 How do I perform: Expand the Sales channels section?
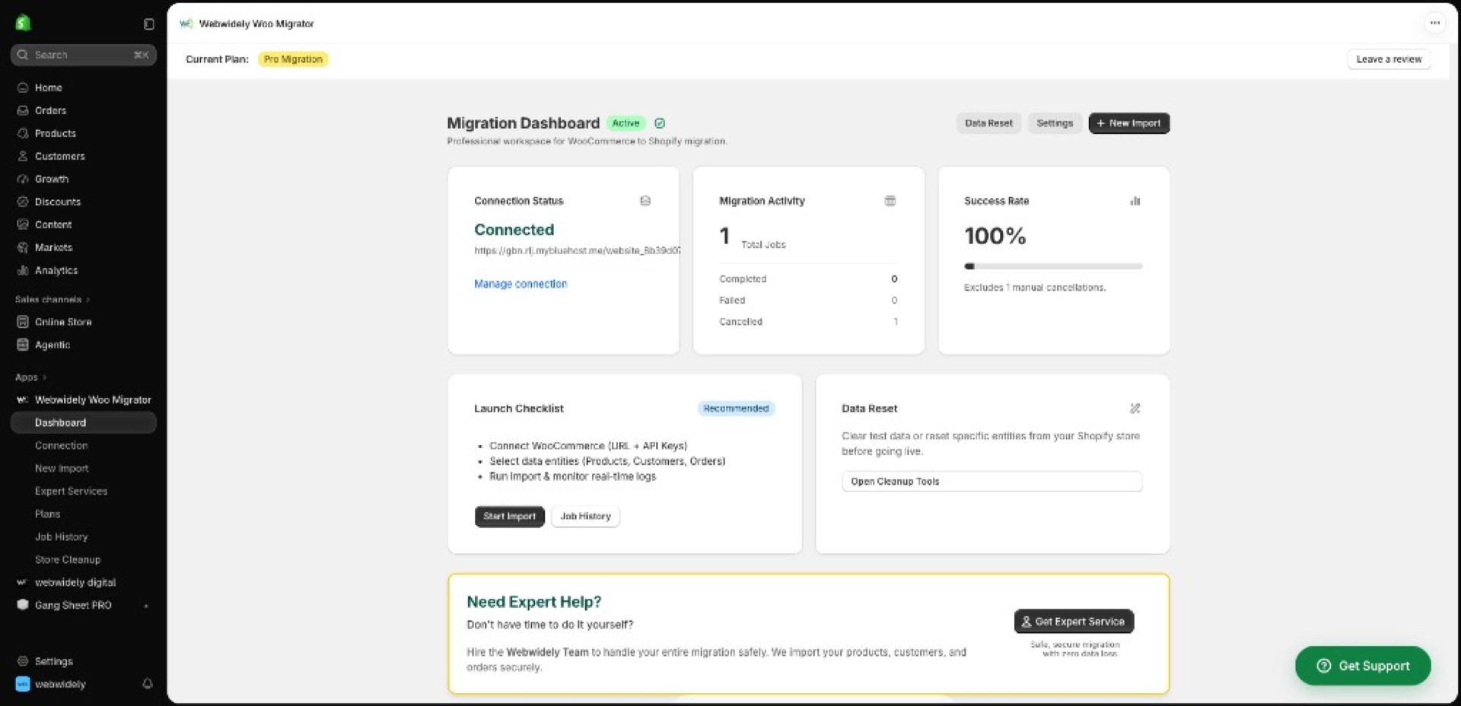tap(52, 299)
